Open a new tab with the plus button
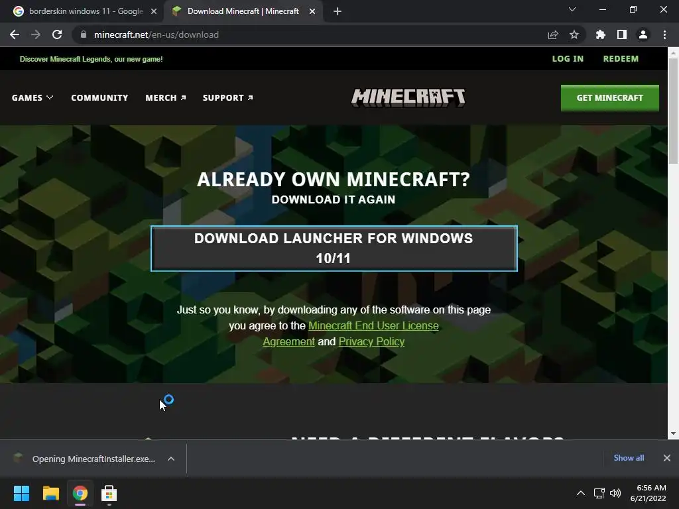Image resolution: width=679 pixels, height=509 pixels. (x=338, y=11)
